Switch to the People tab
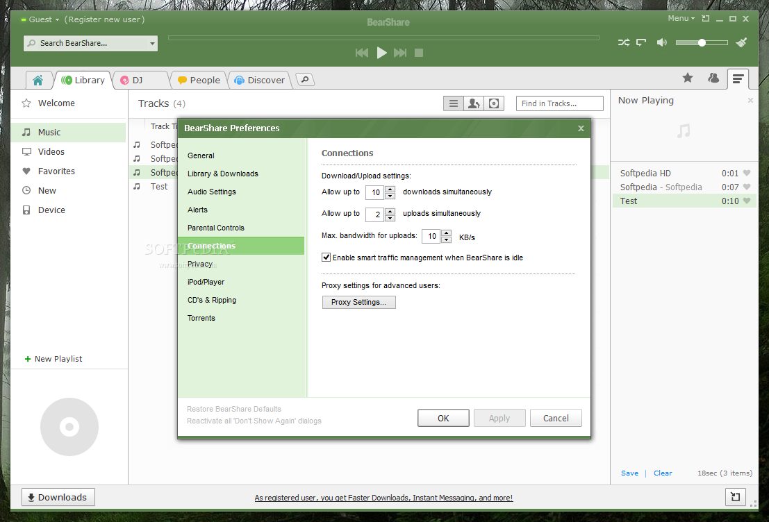Viewport: 769px width, 522px height. 199,80
